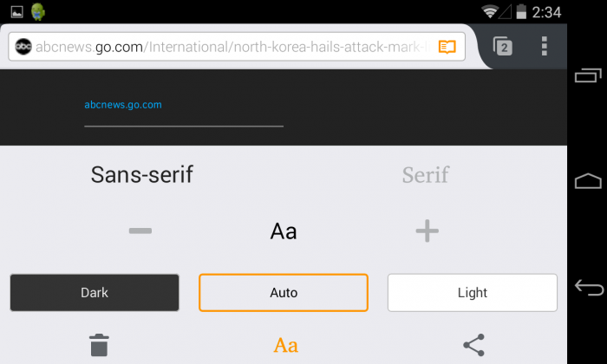Viewport: 607px width, 364px height.
Task: Tap the trash icon to remove article
Action: 99,345
